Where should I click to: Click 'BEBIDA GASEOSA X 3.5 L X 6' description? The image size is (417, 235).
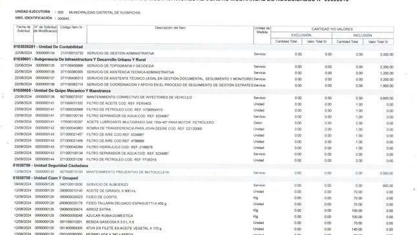(x=110, y=222)
